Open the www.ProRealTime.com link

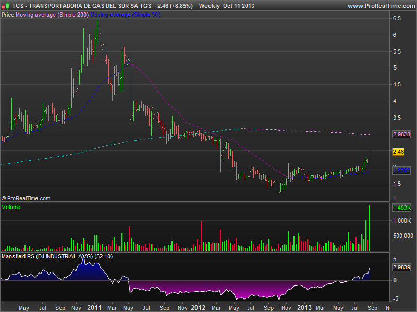click(x=381, y=6)
